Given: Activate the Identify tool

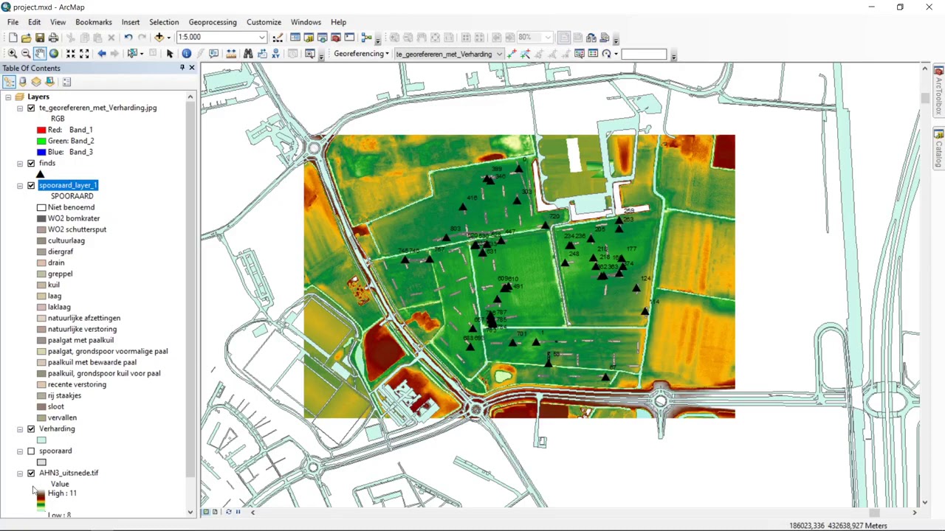Looking at the screenshot, I should (186, 54).
